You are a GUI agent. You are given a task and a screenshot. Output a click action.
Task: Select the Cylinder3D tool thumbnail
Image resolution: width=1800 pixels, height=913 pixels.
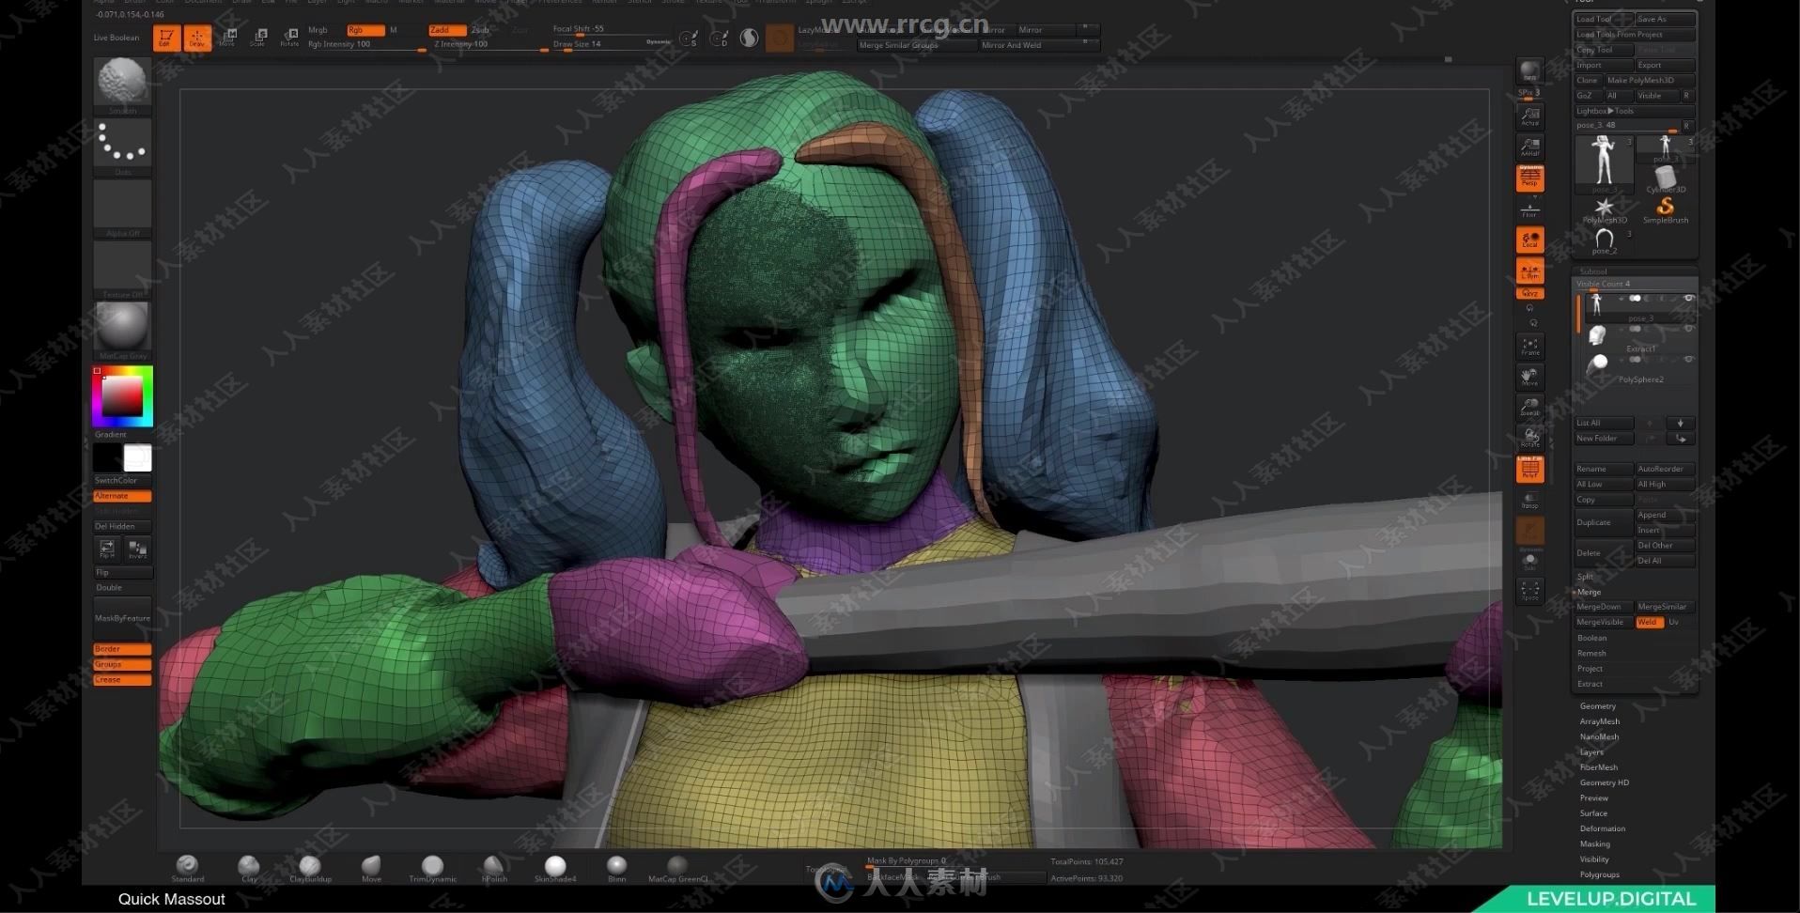1666,178
